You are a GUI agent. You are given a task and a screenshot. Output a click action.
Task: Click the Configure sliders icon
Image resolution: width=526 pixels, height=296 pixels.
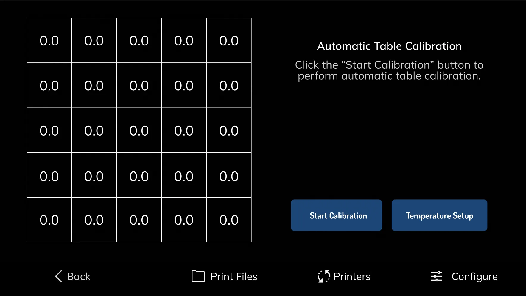tap(436, 276)
